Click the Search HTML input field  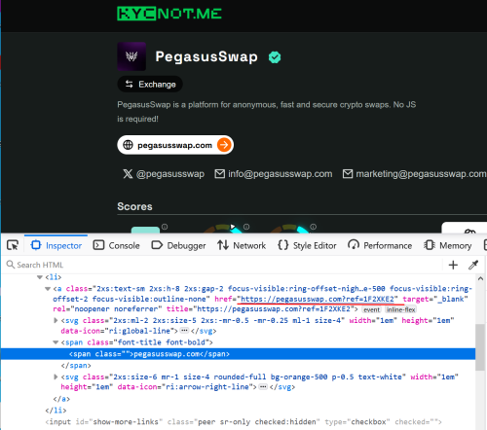point(224,265)
